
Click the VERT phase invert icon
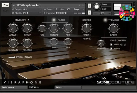coord(125,45)
